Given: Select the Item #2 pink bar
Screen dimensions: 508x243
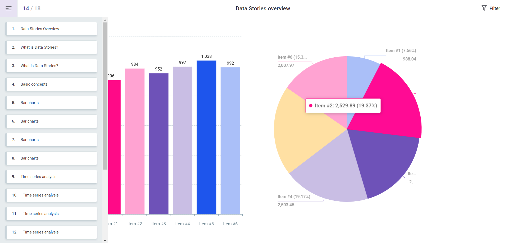Looking at the screenshot, I should pyautogui.click(x=134, y=140).
